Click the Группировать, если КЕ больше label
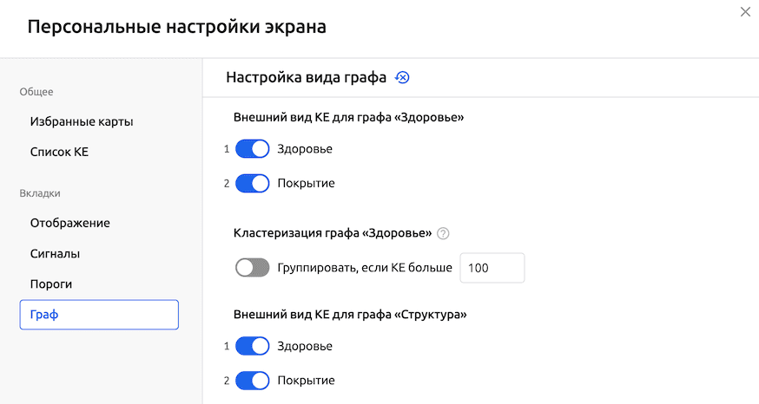759x404 pixels. [x=365, y=268]
